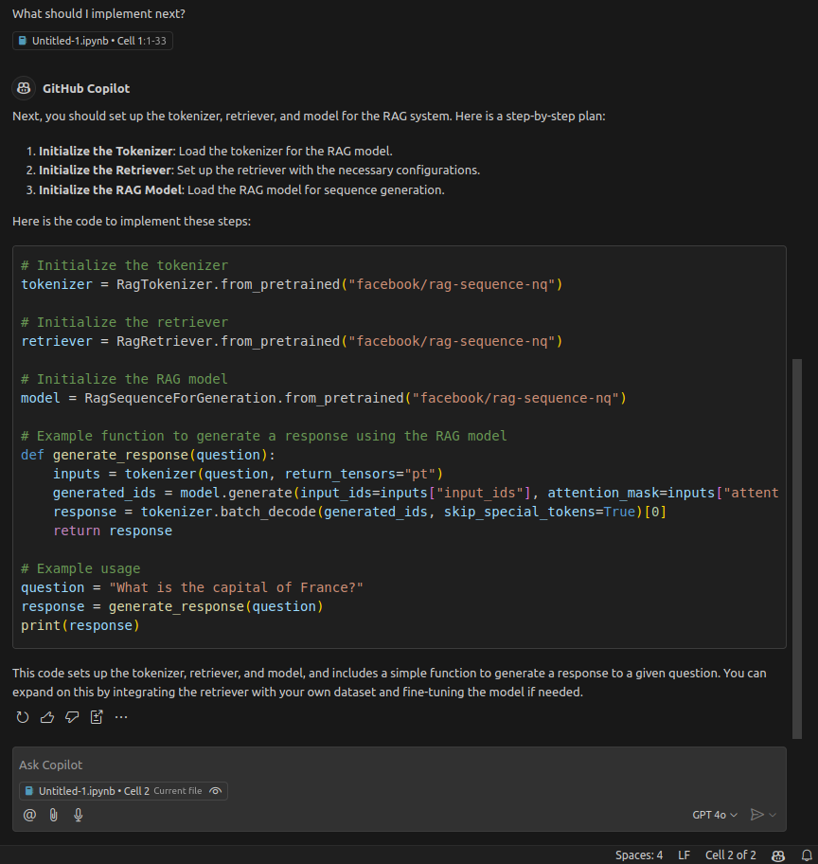
Task: Click the paperclip attach context icon
Action: pyautogui.click(x=54, y=815)
